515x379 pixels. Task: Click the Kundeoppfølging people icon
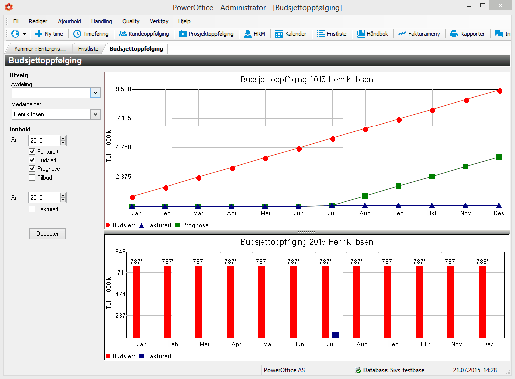tap(123, 34)
